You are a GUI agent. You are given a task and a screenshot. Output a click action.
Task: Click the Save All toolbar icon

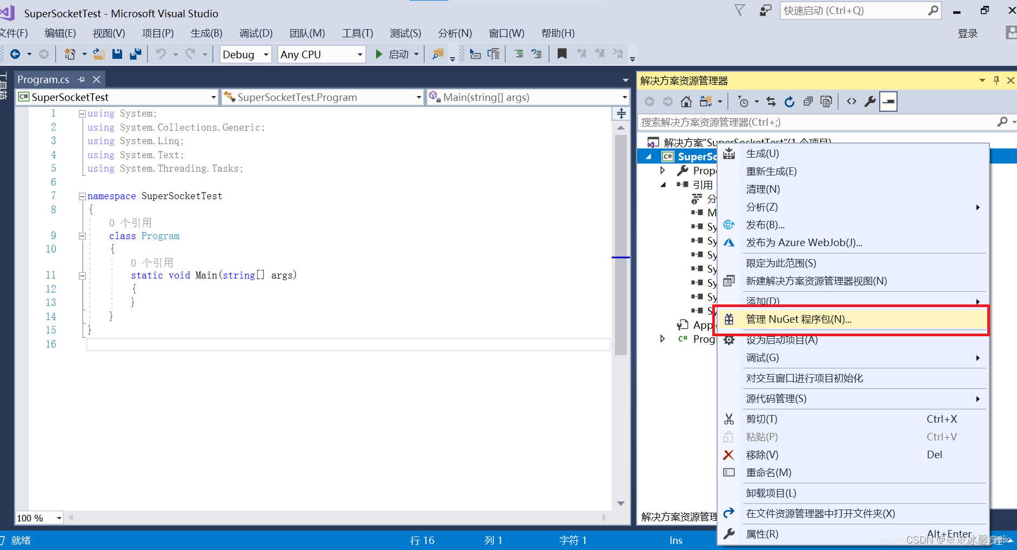coord(136,53)
